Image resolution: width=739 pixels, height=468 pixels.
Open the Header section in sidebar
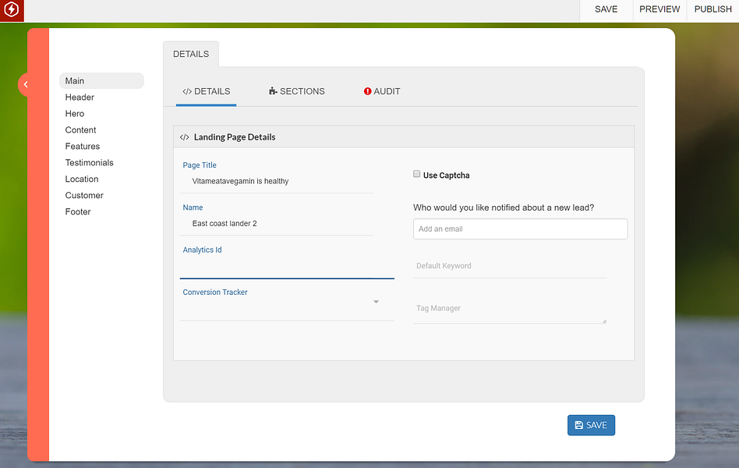pyautogui.click(x=80, y=97)
